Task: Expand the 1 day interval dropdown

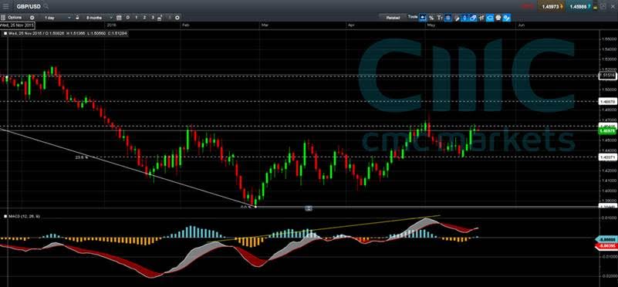Action: point(57,18)
